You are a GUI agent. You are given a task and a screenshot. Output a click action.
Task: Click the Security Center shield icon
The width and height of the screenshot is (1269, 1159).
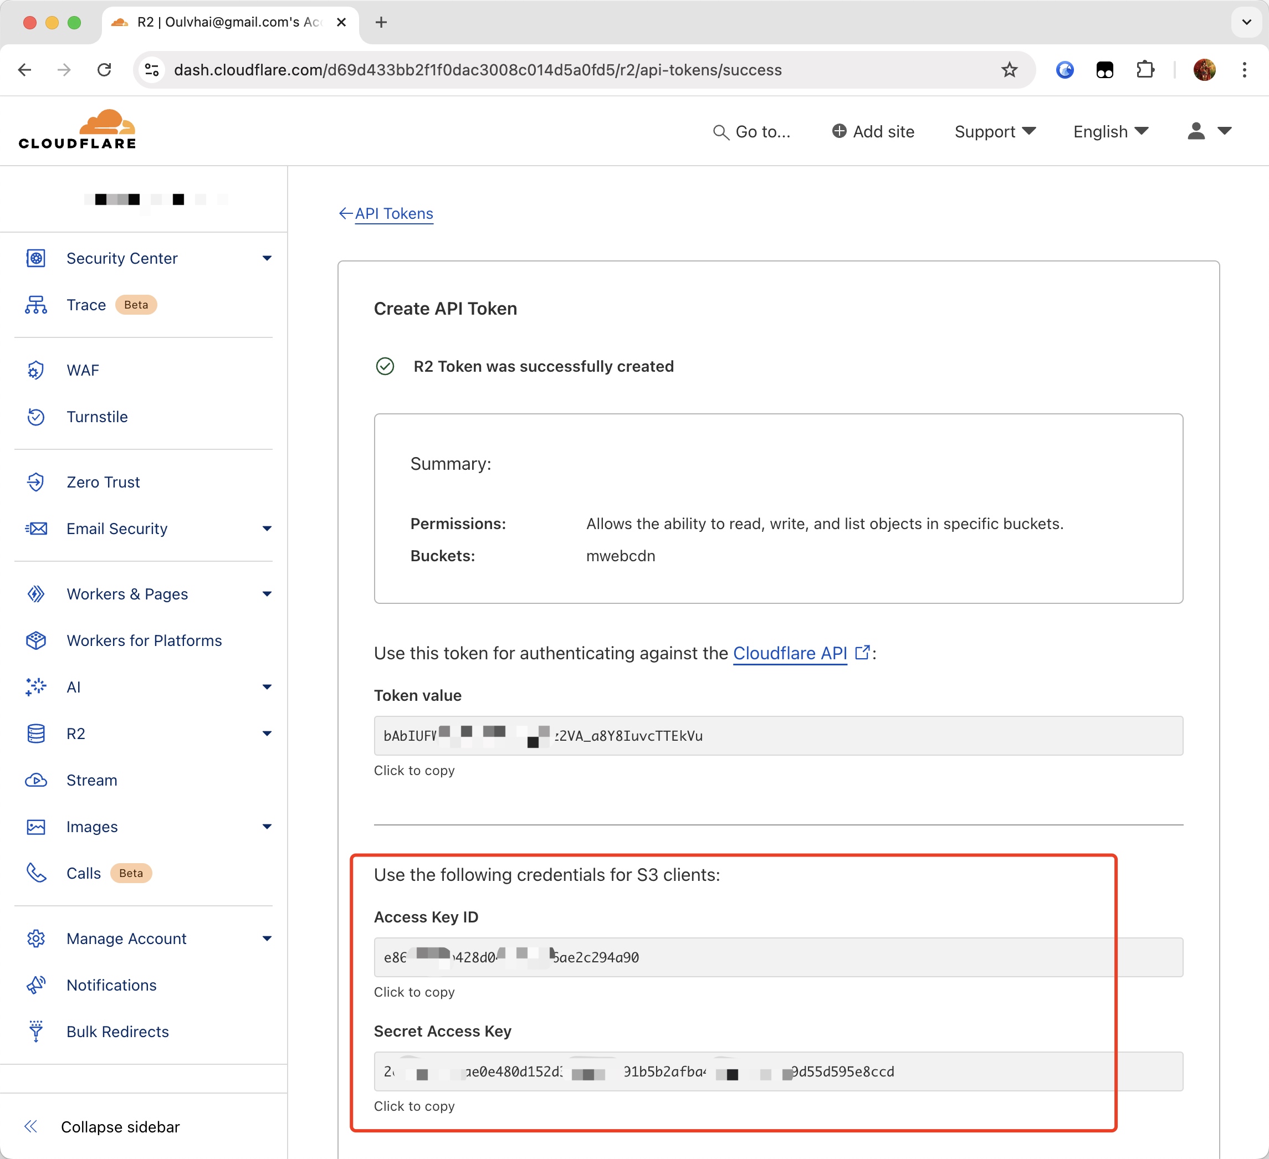click(x=36, y=258)
